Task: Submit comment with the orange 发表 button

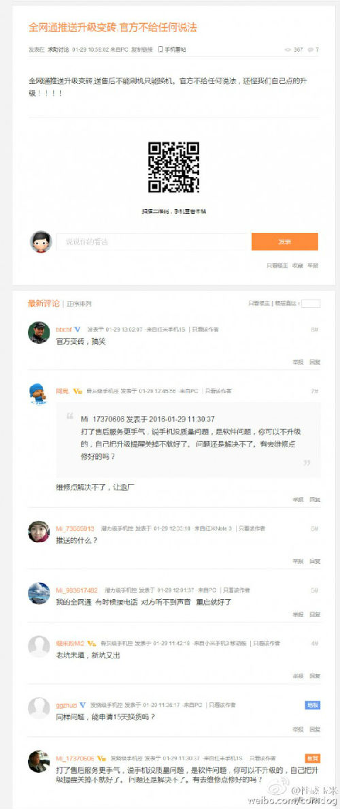Action: (284, 242)
